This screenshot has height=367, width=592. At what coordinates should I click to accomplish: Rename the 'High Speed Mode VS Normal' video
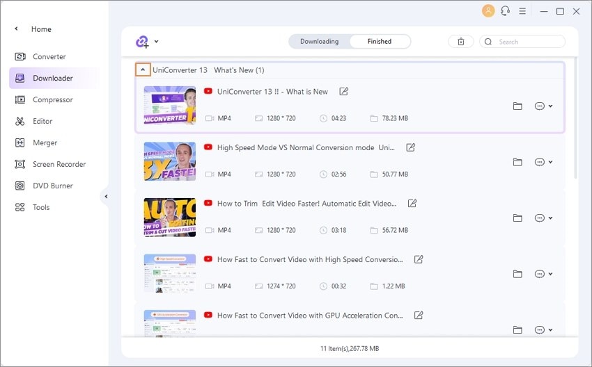[x=410, y=147]
